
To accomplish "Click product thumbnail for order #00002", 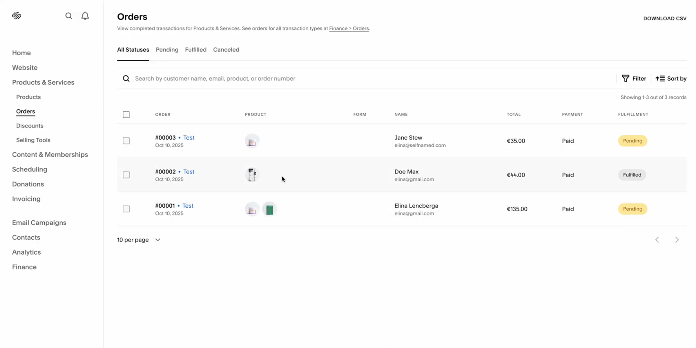I will point(252,175).
